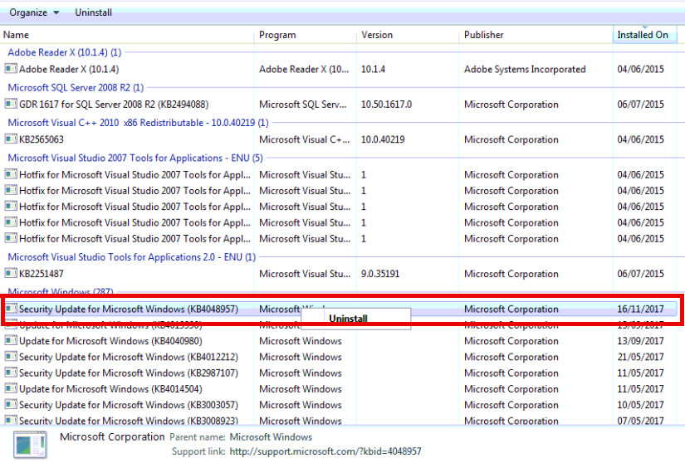Image resolution: width=685 pixels, height=463 pixels.
Task: Choose Uninstall from the context menu
Action: [x=348, y=319]
